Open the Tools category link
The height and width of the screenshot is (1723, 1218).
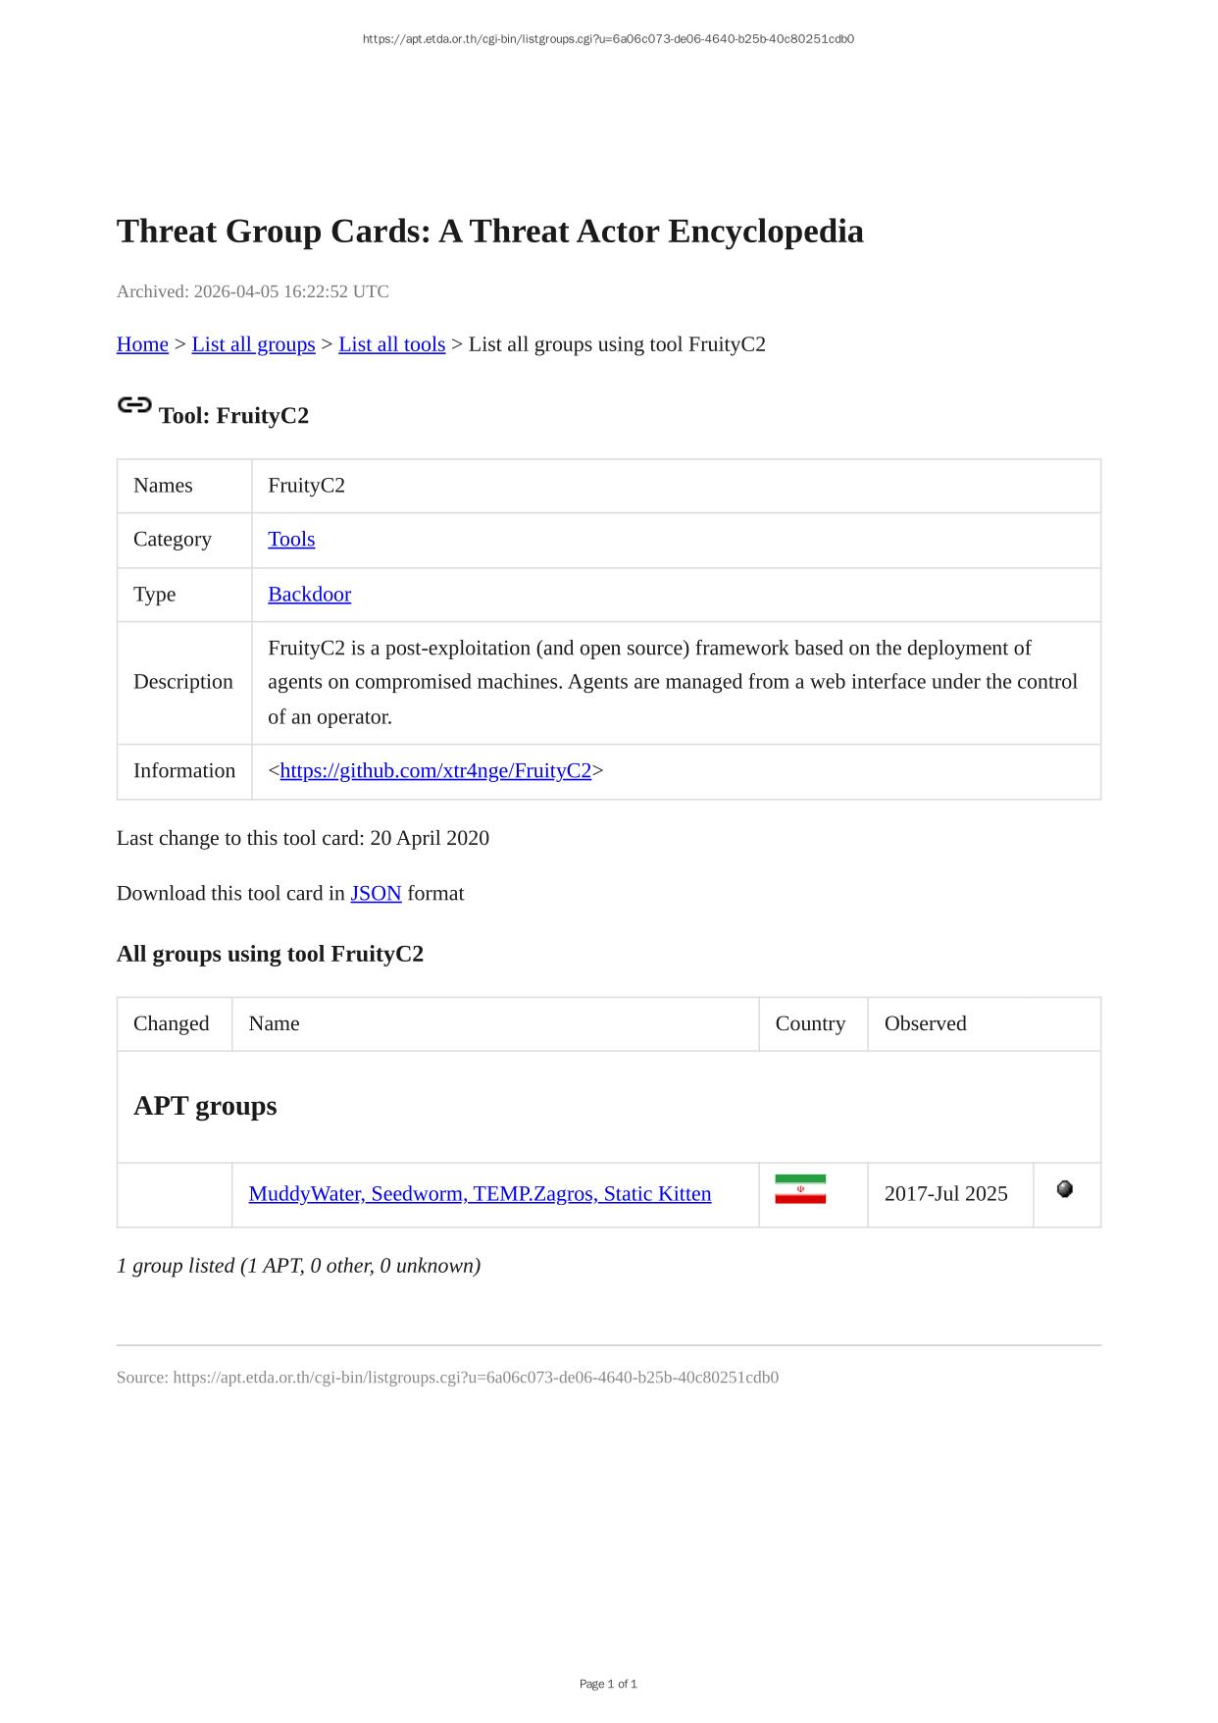tap(291, 540)
